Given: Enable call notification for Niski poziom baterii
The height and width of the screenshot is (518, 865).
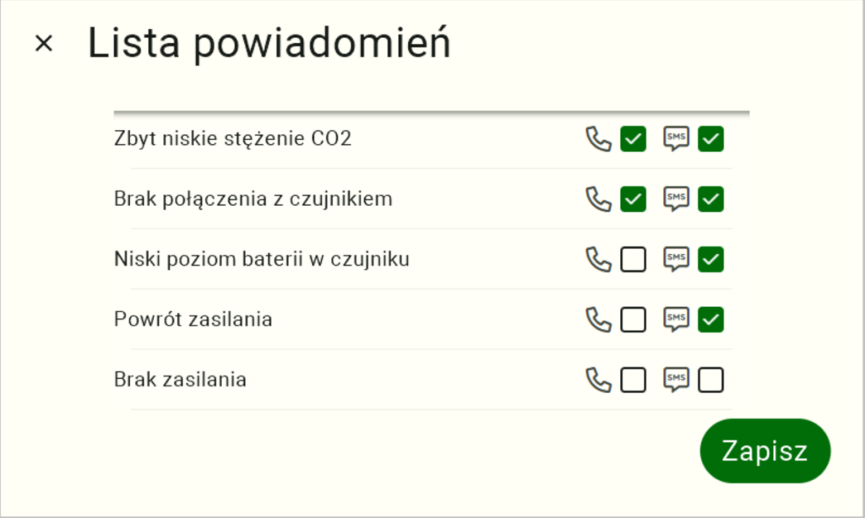Looking at the screenshot, I should (x=634, y=259).
